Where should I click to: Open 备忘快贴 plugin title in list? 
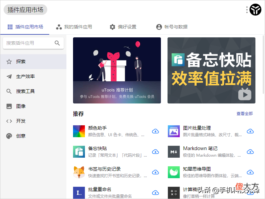[x=97, y=148]
